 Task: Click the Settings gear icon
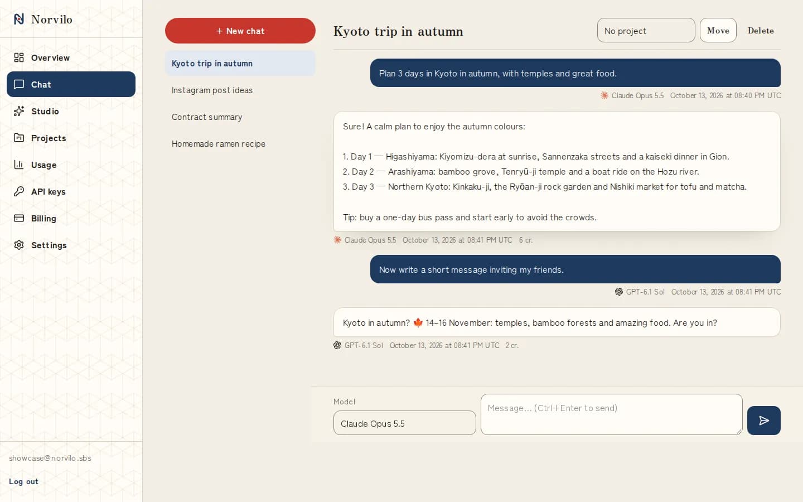pos(19,245)
